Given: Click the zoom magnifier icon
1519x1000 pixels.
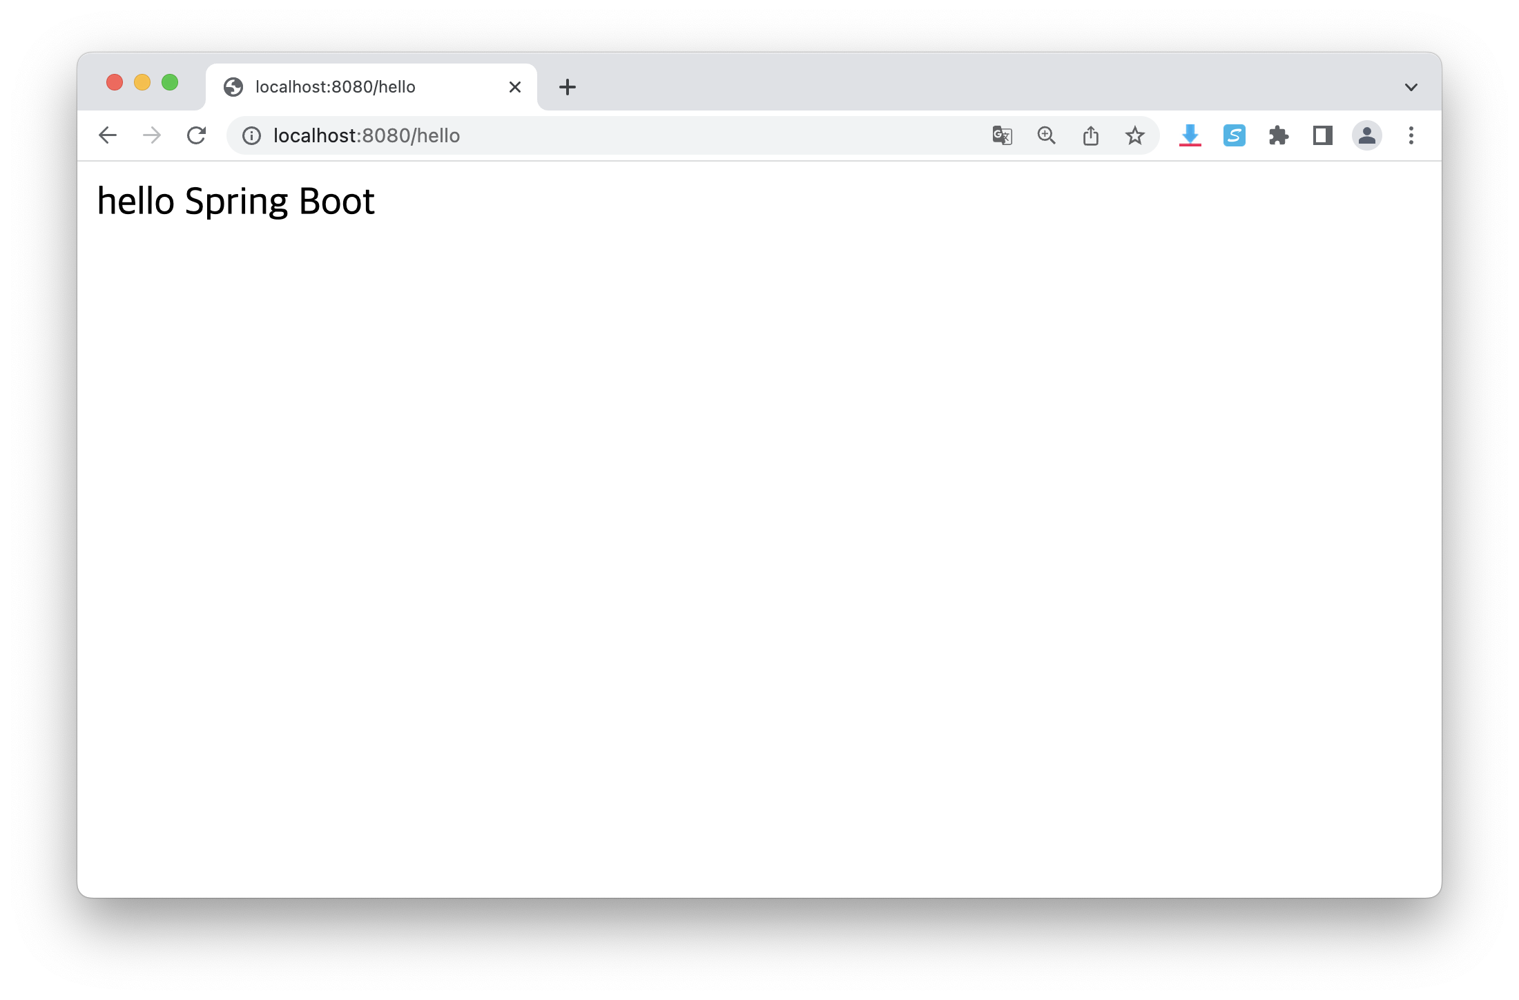Looking at the screenshot, I should (x=1047, y=135).
